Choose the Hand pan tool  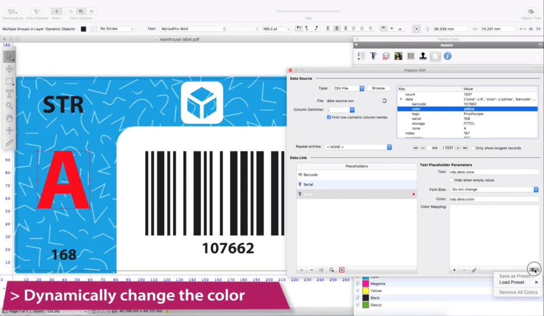tap(10, 118)
